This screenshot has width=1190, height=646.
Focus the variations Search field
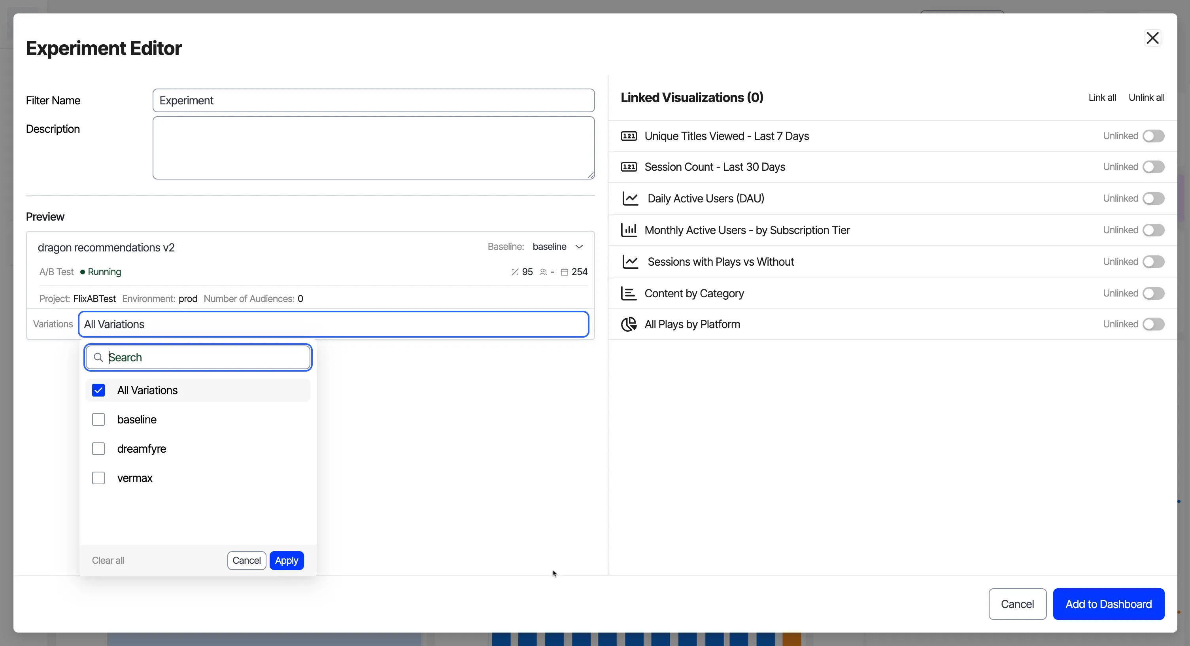coord(198,357)
